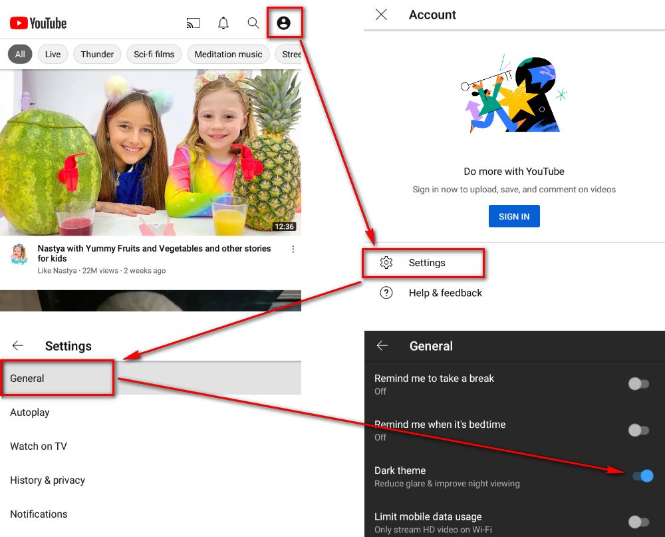Go back from the Settings screen arrow

(18, 345)
